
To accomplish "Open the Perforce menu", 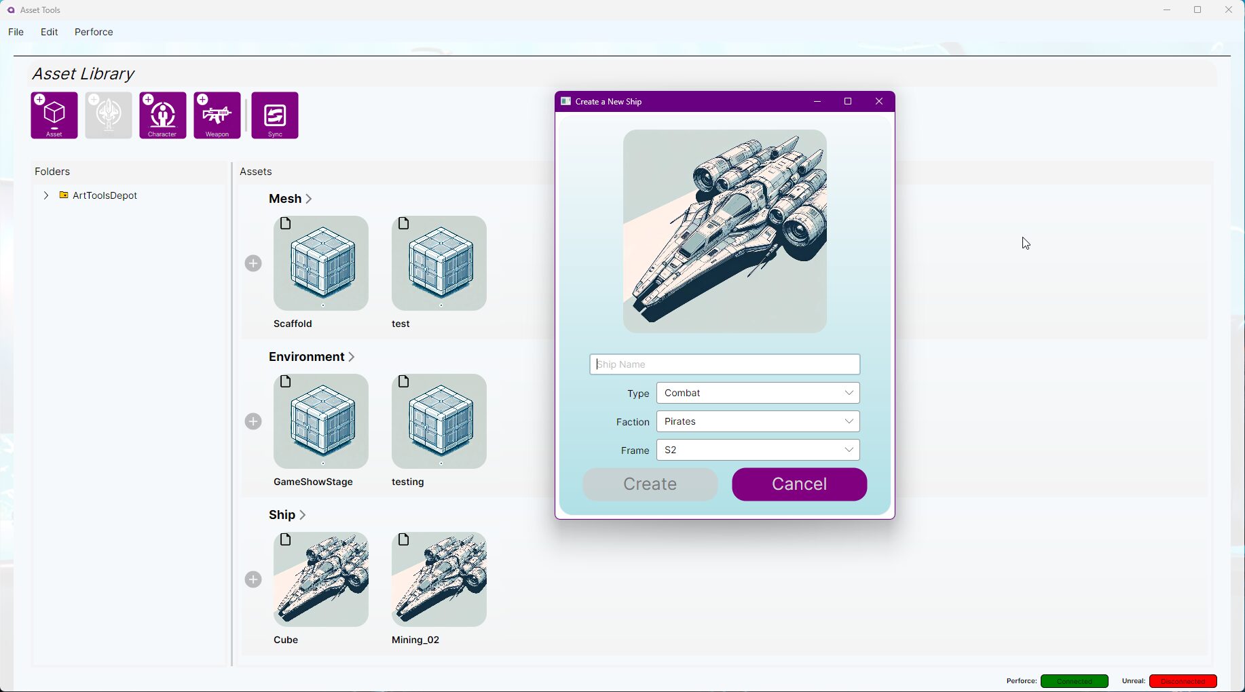I will [94, 32].
